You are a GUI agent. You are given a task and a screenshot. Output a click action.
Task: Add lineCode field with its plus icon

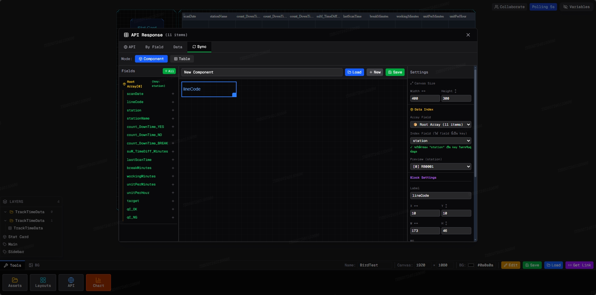(173, 102)
